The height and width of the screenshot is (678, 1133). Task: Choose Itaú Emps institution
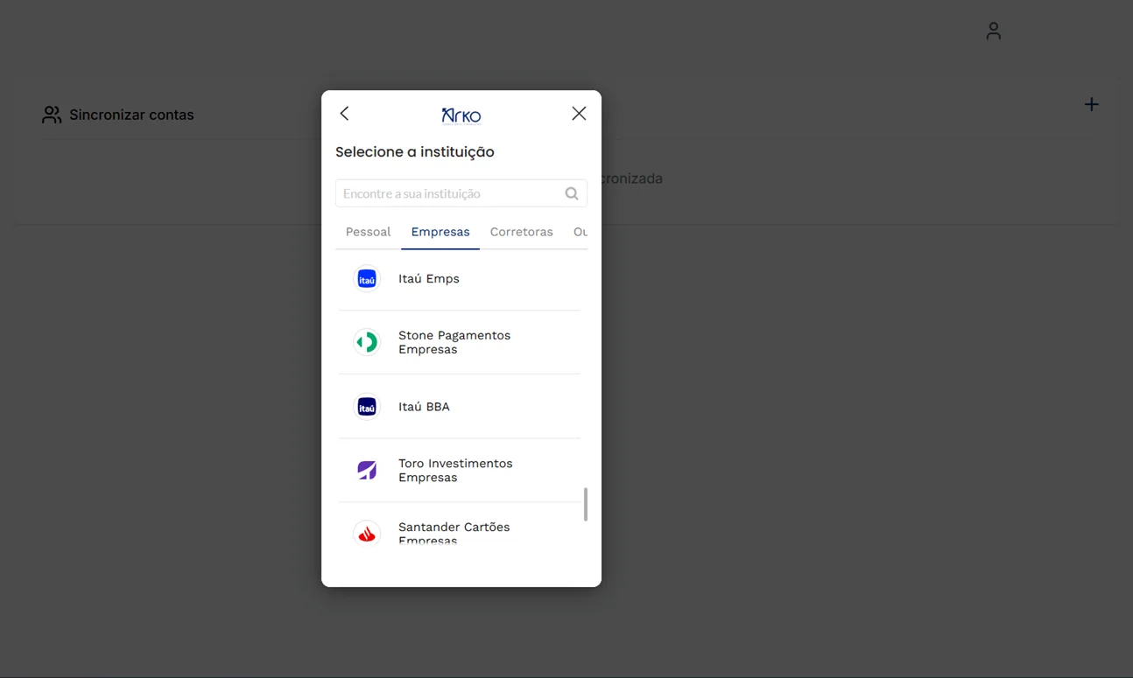[460, 279]
